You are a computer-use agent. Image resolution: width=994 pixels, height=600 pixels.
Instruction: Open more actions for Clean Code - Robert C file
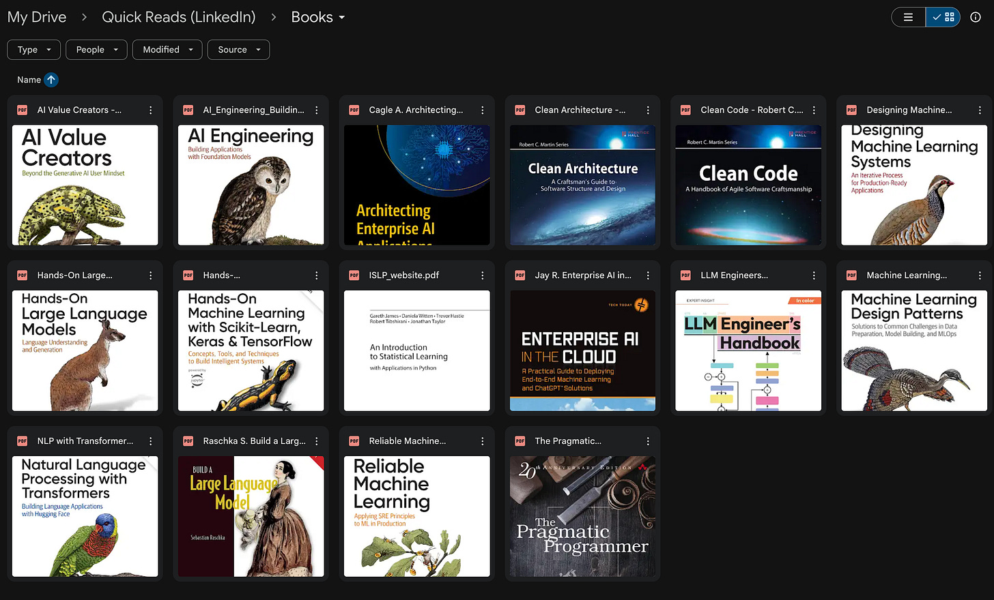(x=814, y=110)
